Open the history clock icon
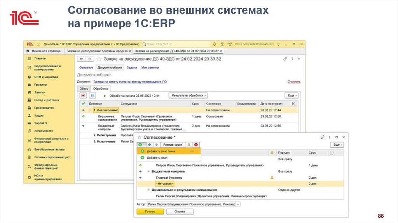The height and width of the screenshot is (223, 398). coord(222,44)
